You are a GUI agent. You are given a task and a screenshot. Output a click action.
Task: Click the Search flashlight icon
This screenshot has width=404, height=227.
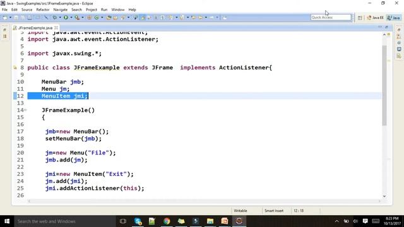coord(122,18)
